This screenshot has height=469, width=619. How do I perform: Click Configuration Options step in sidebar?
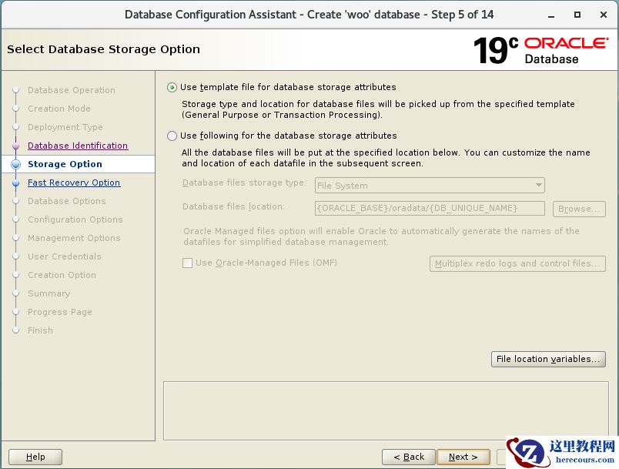(x=75, y=219)
